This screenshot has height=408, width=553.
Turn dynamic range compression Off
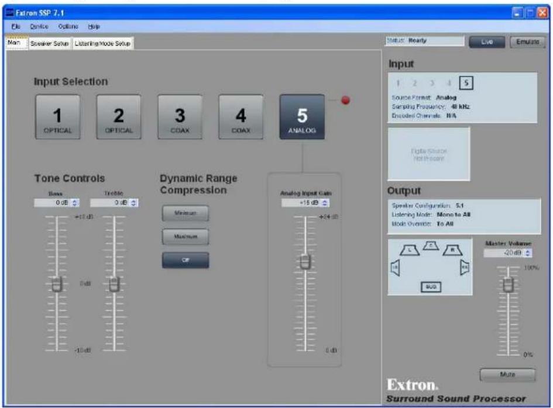click(x=185, y=260)
